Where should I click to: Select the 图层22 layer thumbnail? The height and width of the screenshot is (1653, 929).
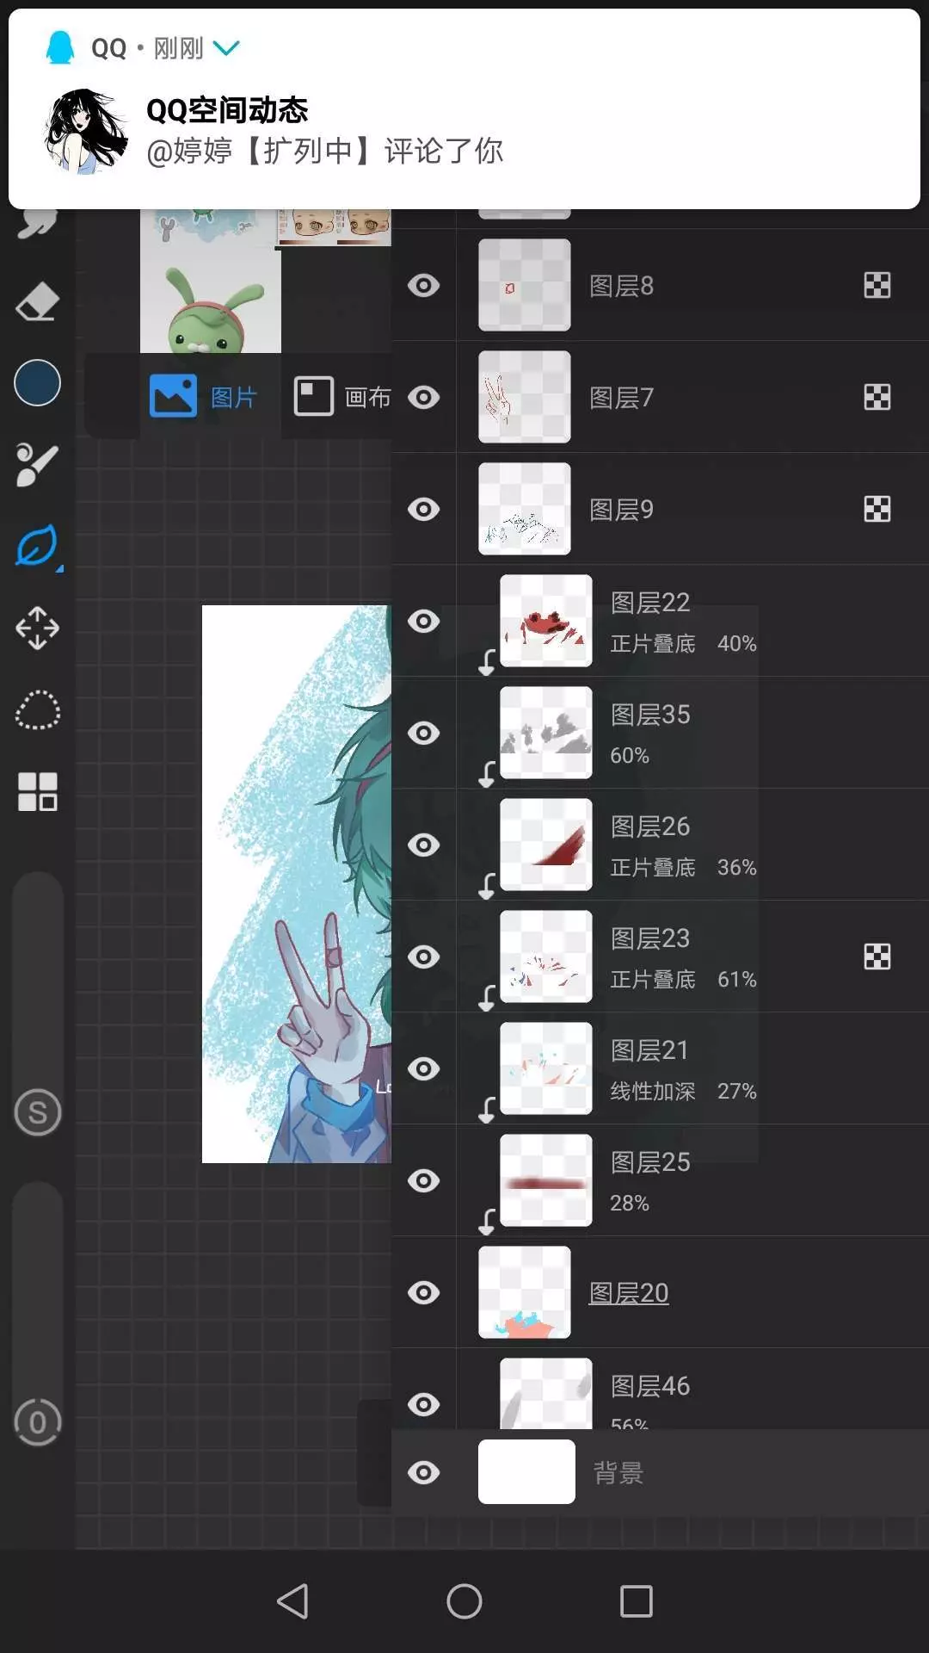545,621
